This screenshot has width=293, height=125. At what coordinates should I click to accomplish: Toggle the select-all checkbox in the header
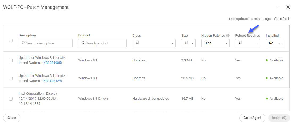11,40
